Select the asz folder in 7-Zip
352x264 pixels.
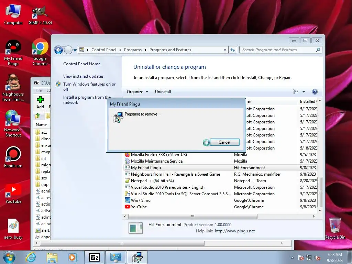42,132
